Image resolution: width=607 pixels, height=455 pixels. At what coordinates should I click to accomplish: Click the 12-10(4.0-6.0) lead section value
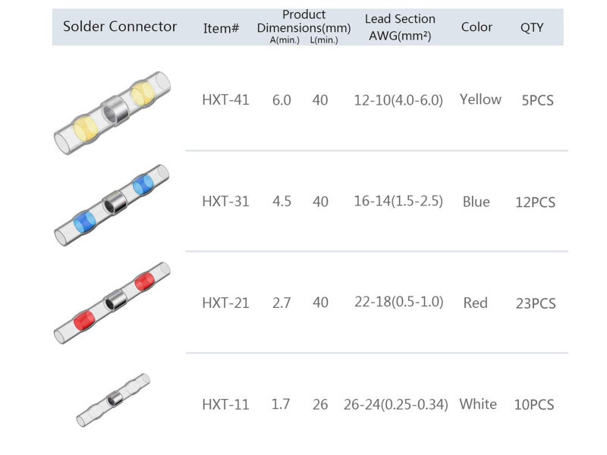click(398, 99)
